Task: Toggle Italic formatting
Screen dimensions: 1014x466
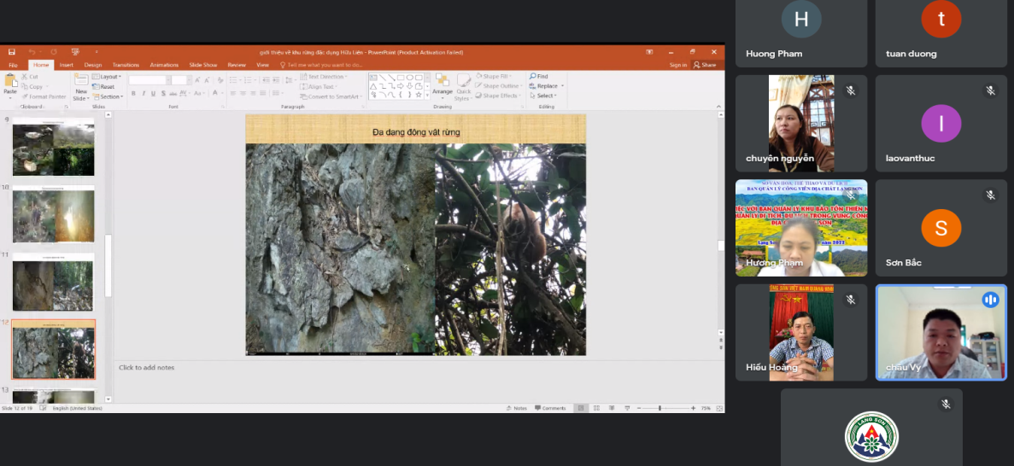Action: 143,93
